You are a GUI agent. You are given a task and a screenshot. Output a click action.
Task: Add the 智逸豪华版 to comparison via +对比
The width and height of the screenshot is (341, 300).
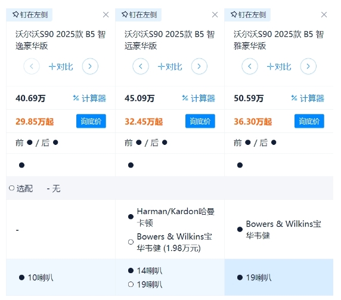(x=61, y=67)
